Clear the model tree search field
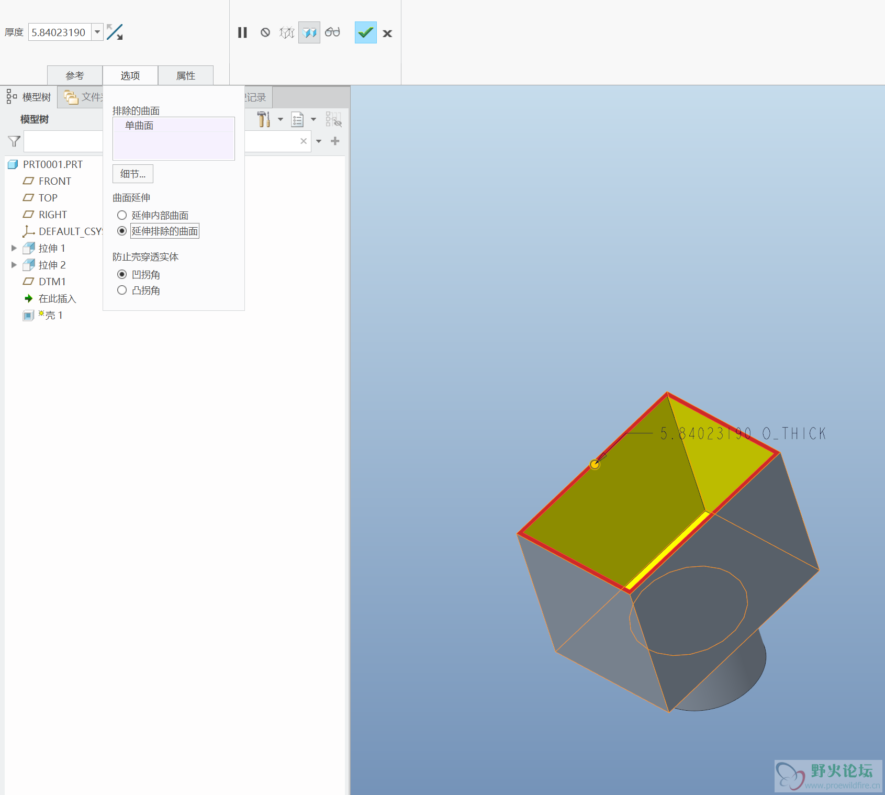885x795 pixels. [304, 141]
